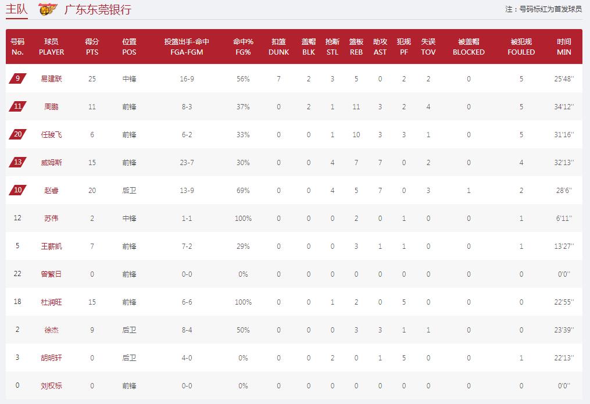
Task: Open player 赵睿 profile link
Action: click(51, 190)
